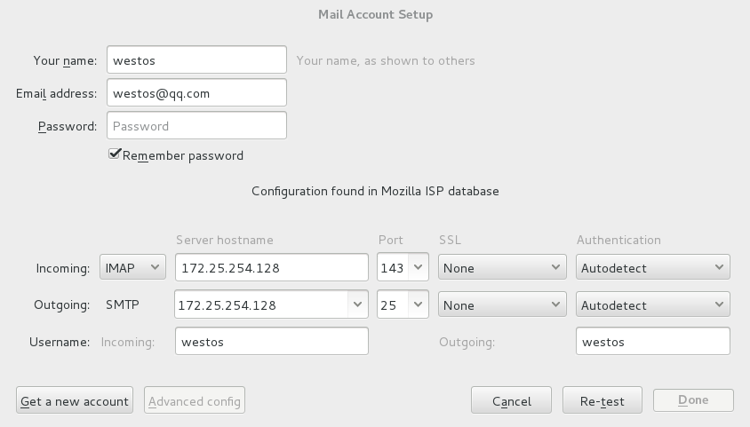Toggle the Remember password checkbox

click(115, 154)
